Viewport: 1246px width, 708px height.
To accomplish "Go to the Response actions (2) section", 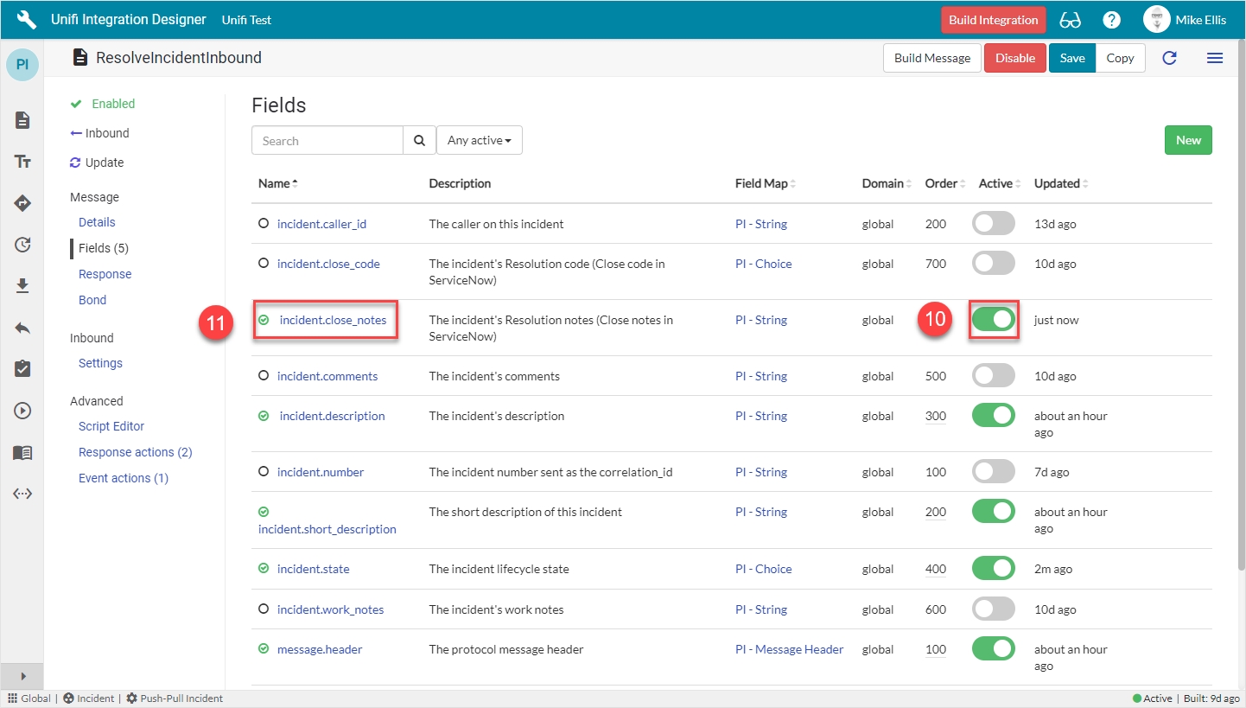I will [135, 452].
